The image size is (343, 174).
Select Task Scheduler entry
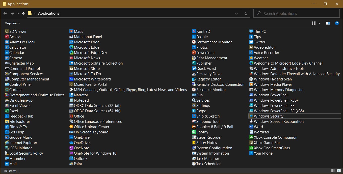coord(206,164)
